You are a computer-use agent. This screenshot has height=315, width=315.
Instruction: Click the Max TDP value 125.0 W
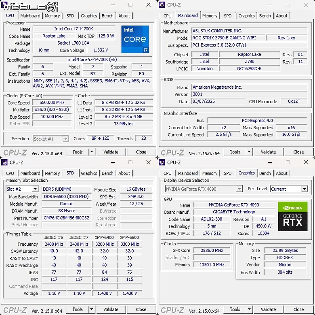(x=106, y=36)
